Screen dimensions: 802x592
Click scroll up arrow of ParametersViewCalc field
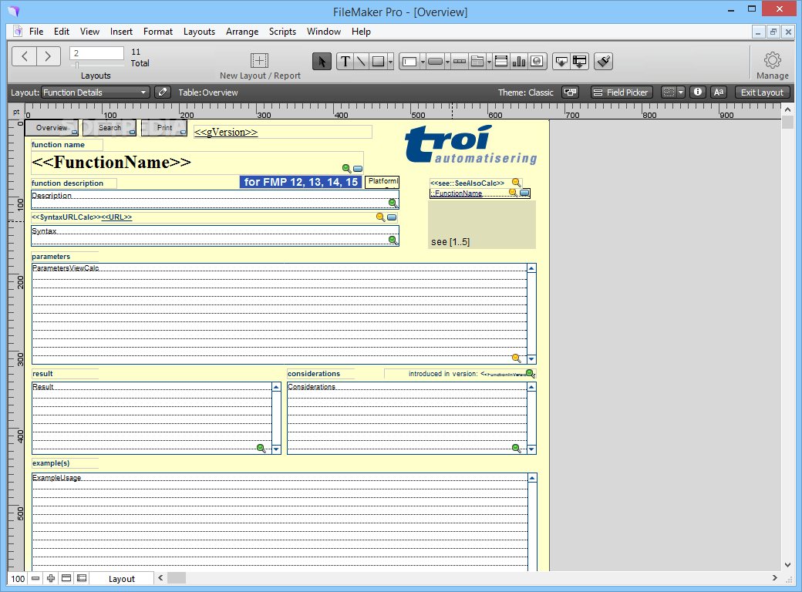(531, 268)
